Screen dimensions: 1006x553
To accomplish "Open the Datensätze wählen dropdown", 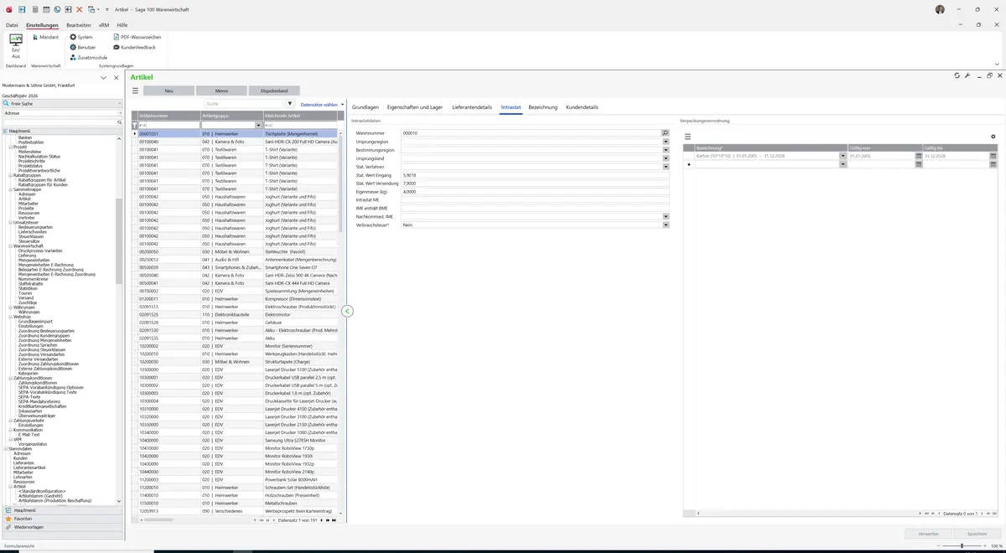I will (323, 105).
